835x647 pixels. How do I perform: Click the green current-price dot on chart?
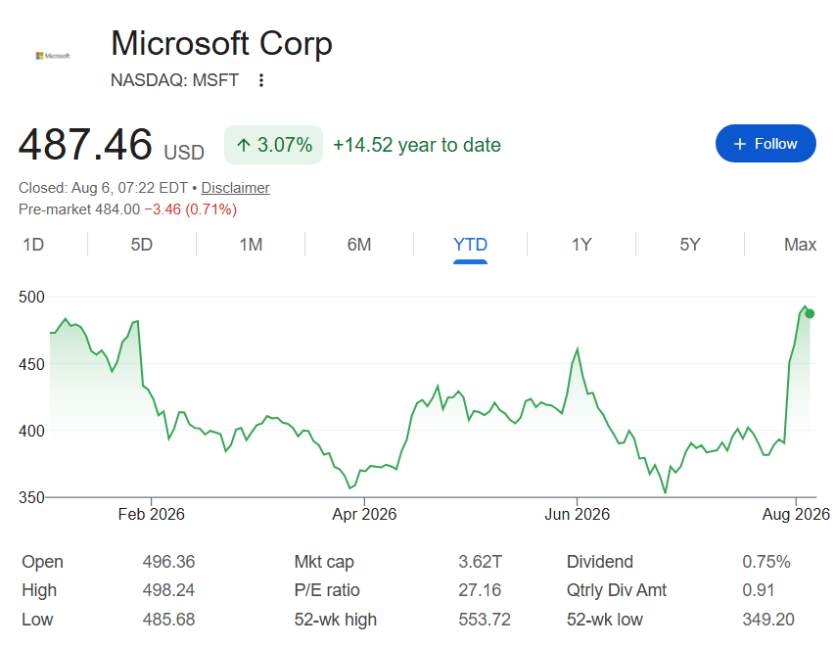(x=810, y=313)
